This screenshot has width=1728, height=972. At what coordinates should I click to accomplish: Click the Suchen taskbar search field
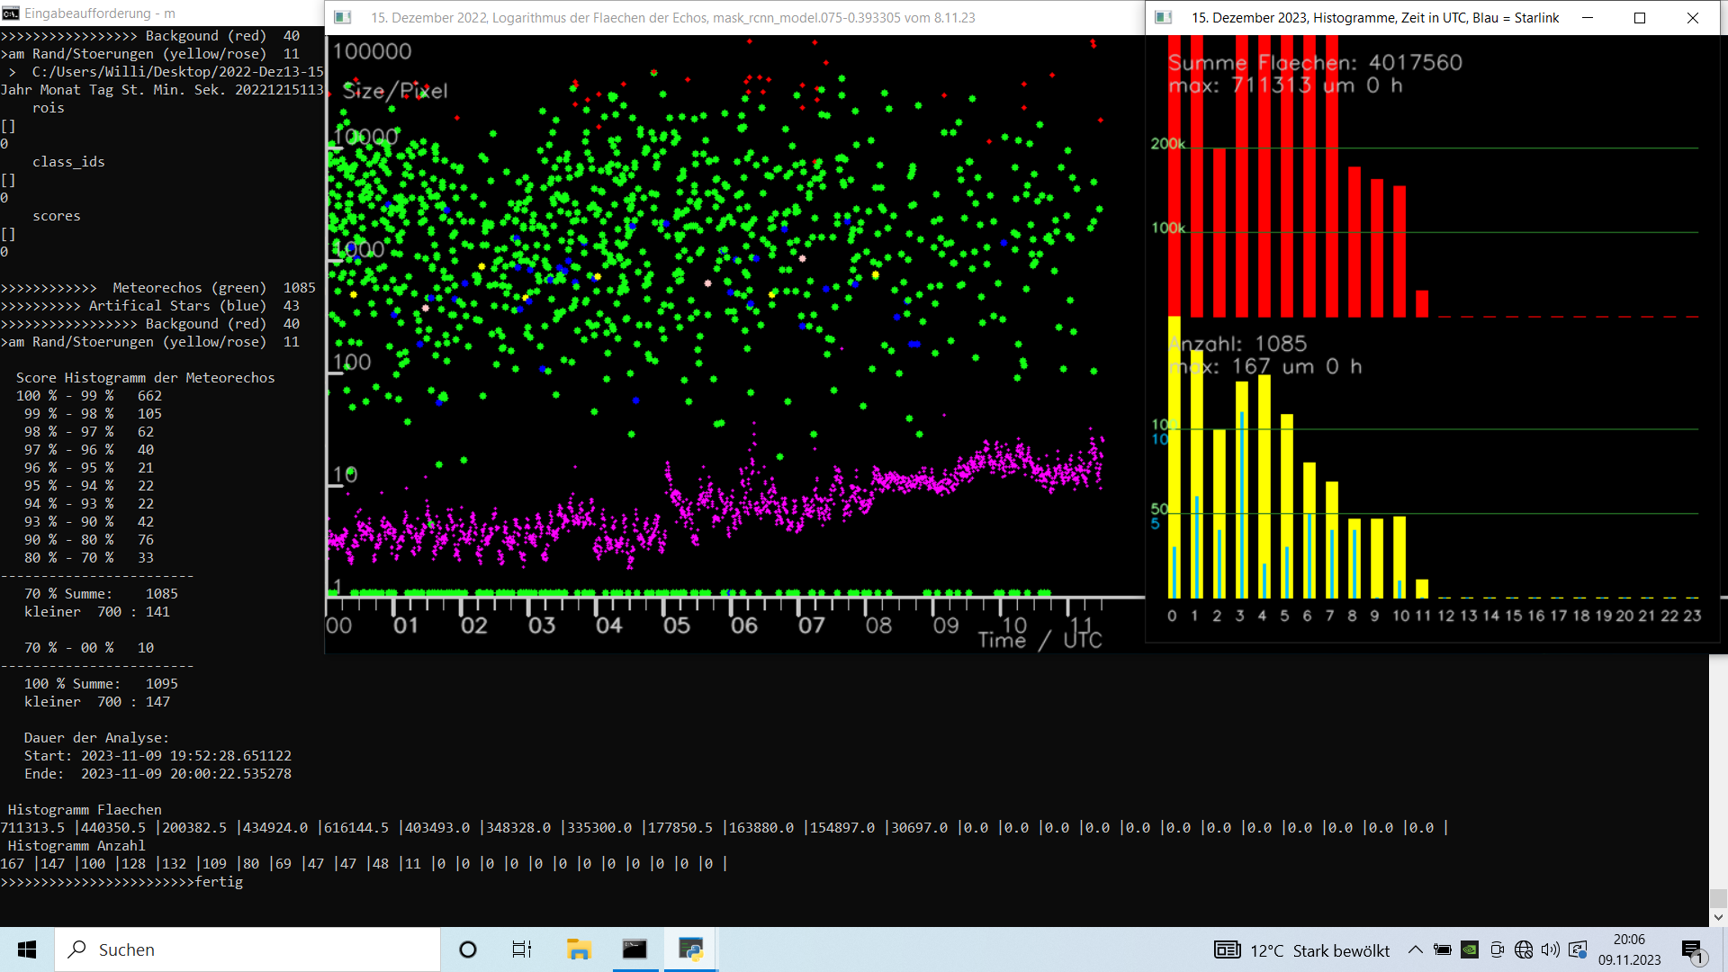[x=248, y=949]
